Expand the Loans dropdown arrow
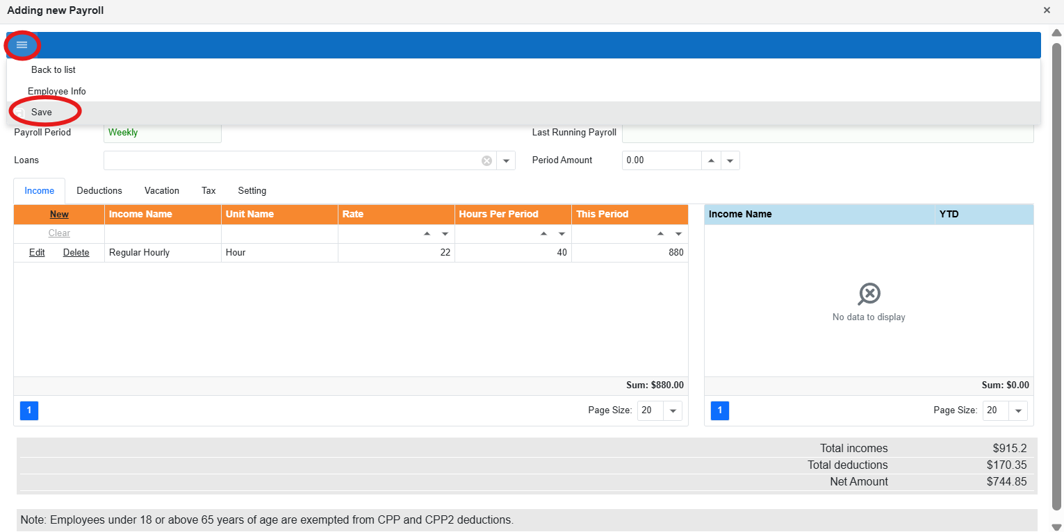Image resolution: width=1064 pixels, height=532 pixels. (506, 160)
